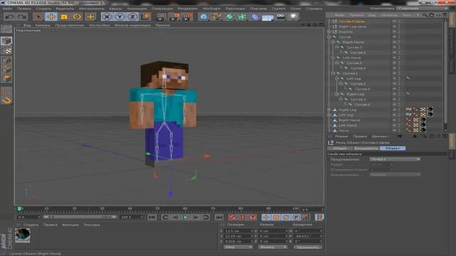Enable the orange Snap magnet icon
456x256 pixels.
click(x=6, y=101)
